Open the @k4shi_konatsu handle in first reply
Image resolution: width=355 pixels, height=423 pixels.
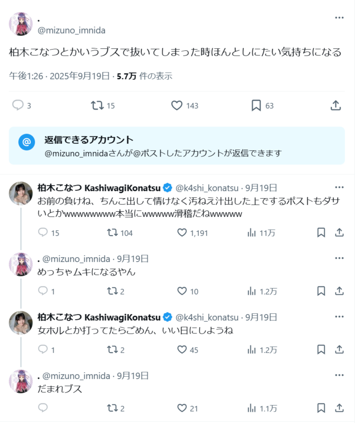tap(207, 187)
